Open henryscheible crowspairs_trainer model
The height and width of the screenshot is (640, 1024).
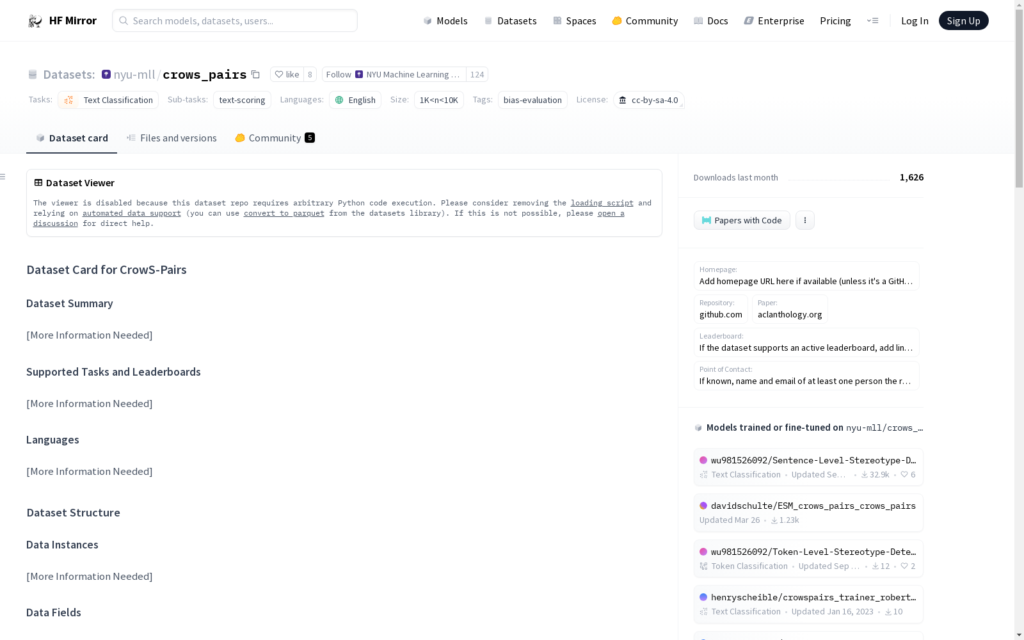pos(808,604)
